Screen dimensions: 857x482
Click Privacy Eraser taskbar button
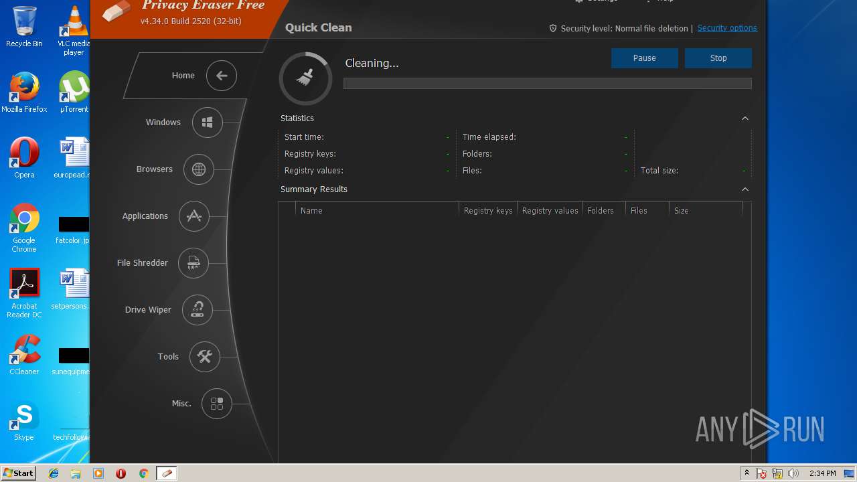tap(167, 473)
